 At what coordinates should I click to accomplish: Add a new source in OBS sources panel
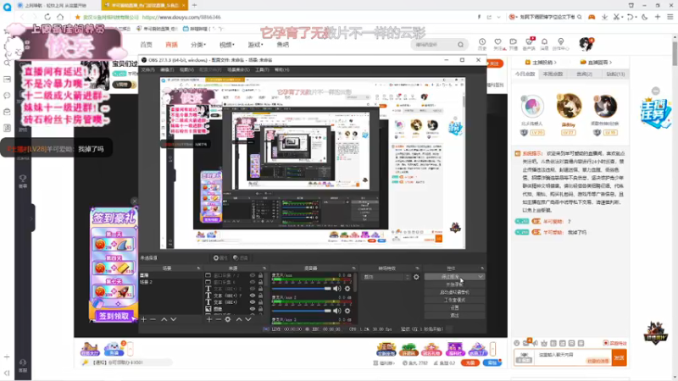tap(208, 319)
